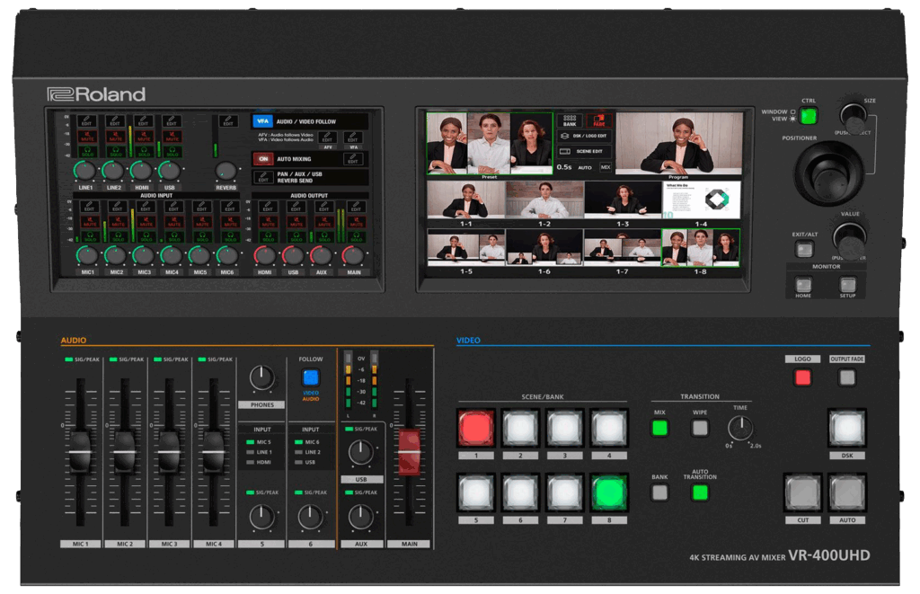The image size is (920, 594).
Task: Open SCENE EDIT on the video touchscreen
Action: 585,152
